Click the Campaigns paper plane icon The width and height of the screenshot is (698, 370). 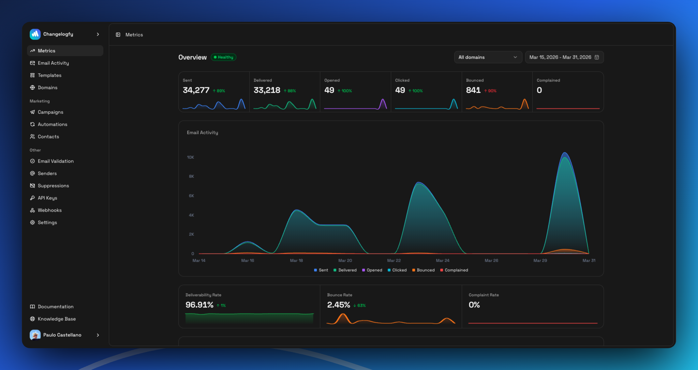(x=32, y=112)
